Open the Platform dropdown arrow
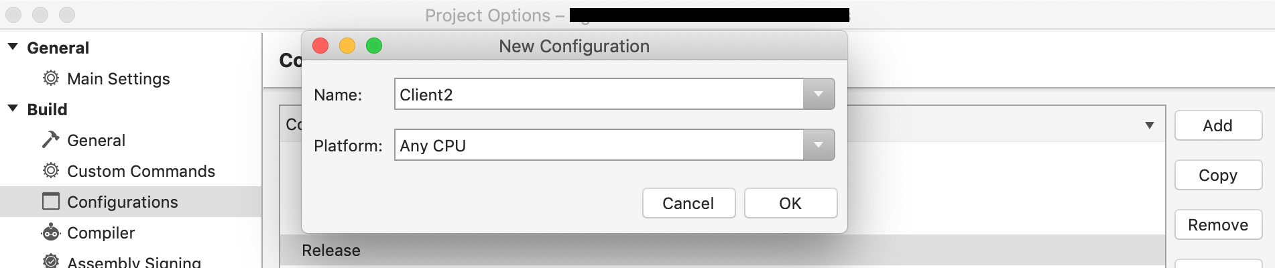 pos(818,145)
